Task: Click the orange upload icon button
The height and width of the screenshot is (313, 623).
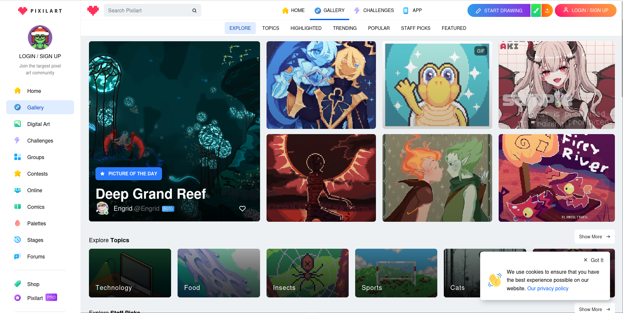Action: tap(547, 10)
